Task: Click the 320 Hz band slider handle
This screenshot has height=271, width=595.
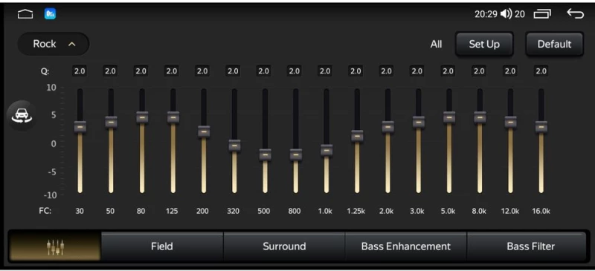Action: point(234,146)
